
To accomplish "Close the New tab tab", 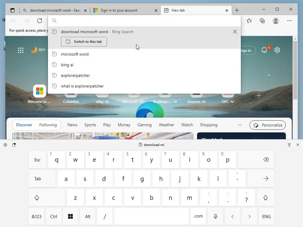I will pyautogui.click(x=227, y=10).
